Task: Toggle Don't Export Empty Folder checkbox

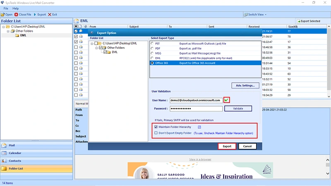Action: pyautogui.click(x=156, y=133)
